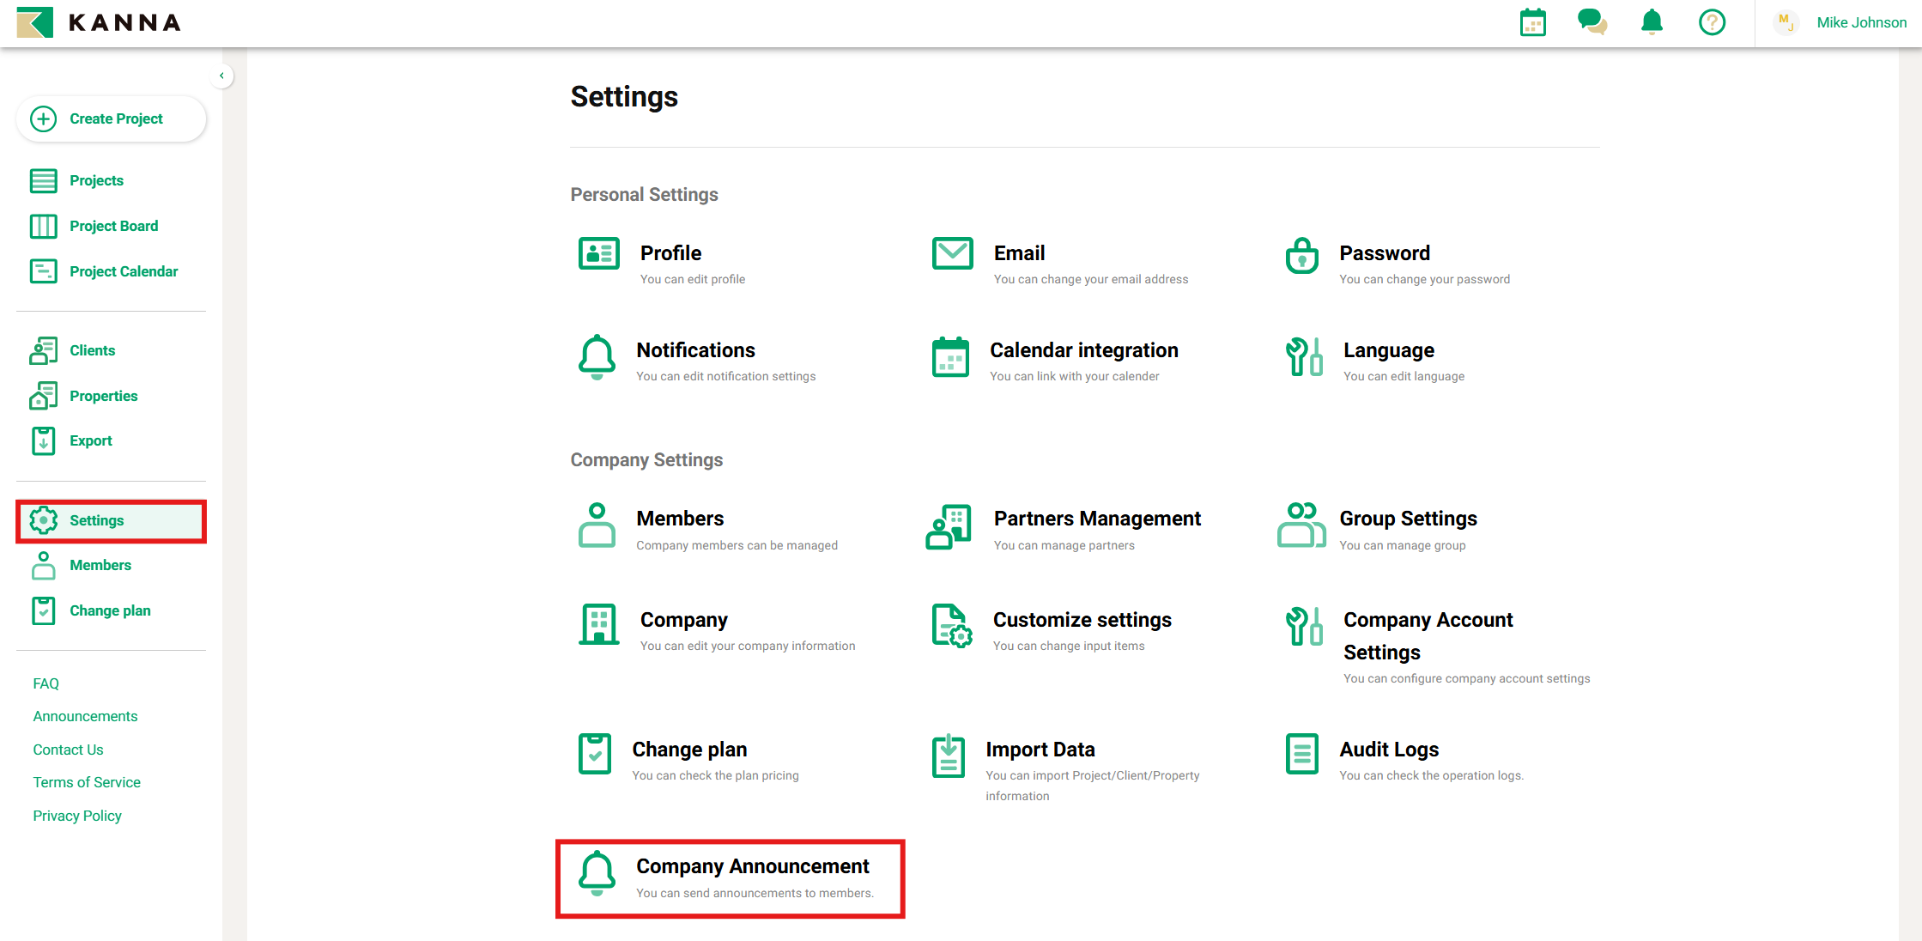Select Export in the sidebar
The height and width of the screenshot is (941, 1922).
tap(90, 440)
